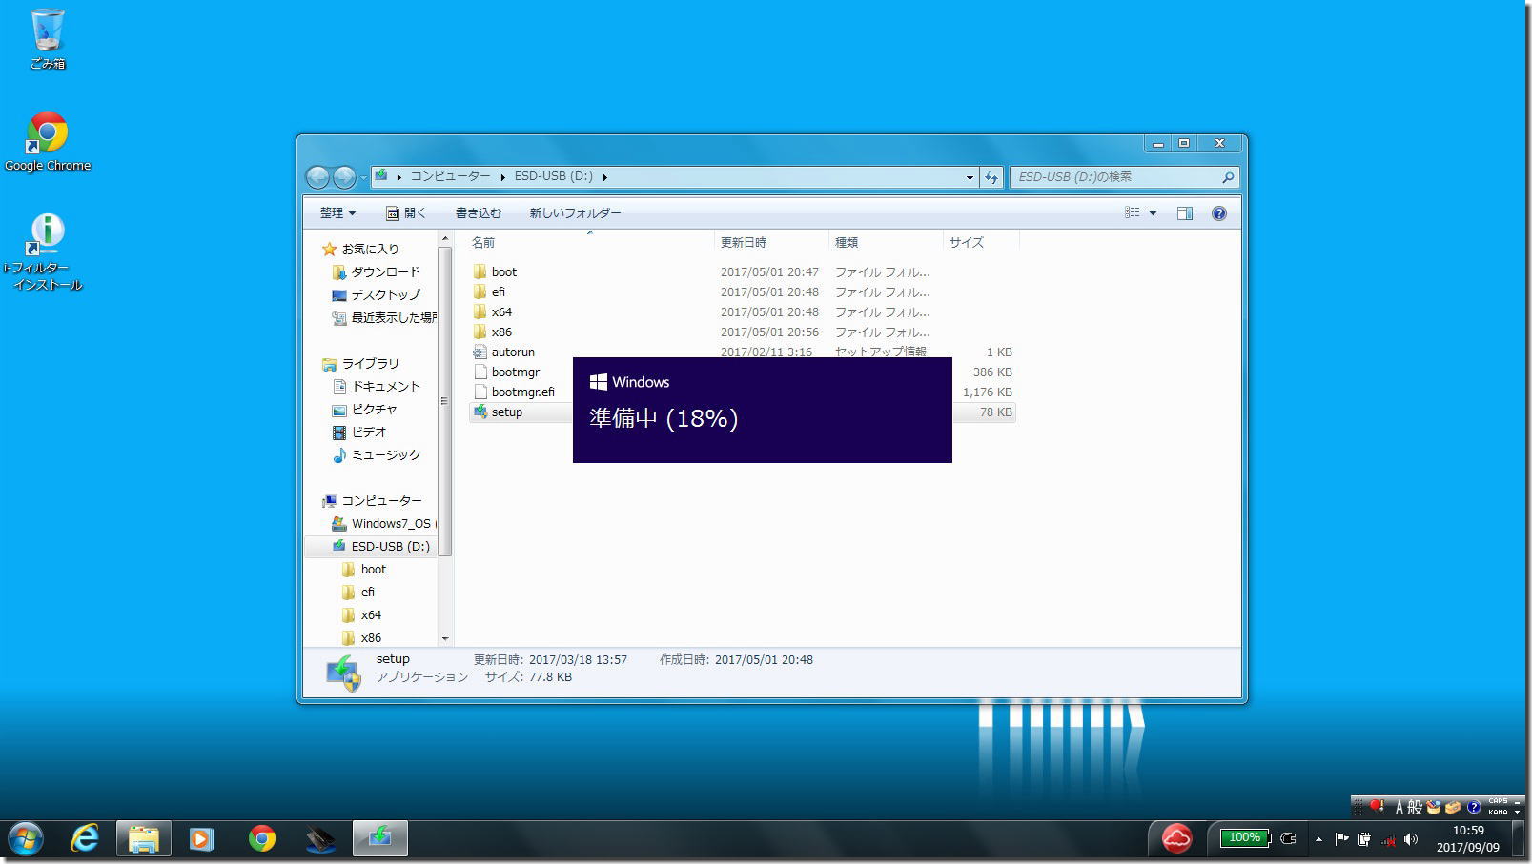Click the Explorer Back arrow button
The height and width of the screenshot is (864, 1532).
point(317,176)
